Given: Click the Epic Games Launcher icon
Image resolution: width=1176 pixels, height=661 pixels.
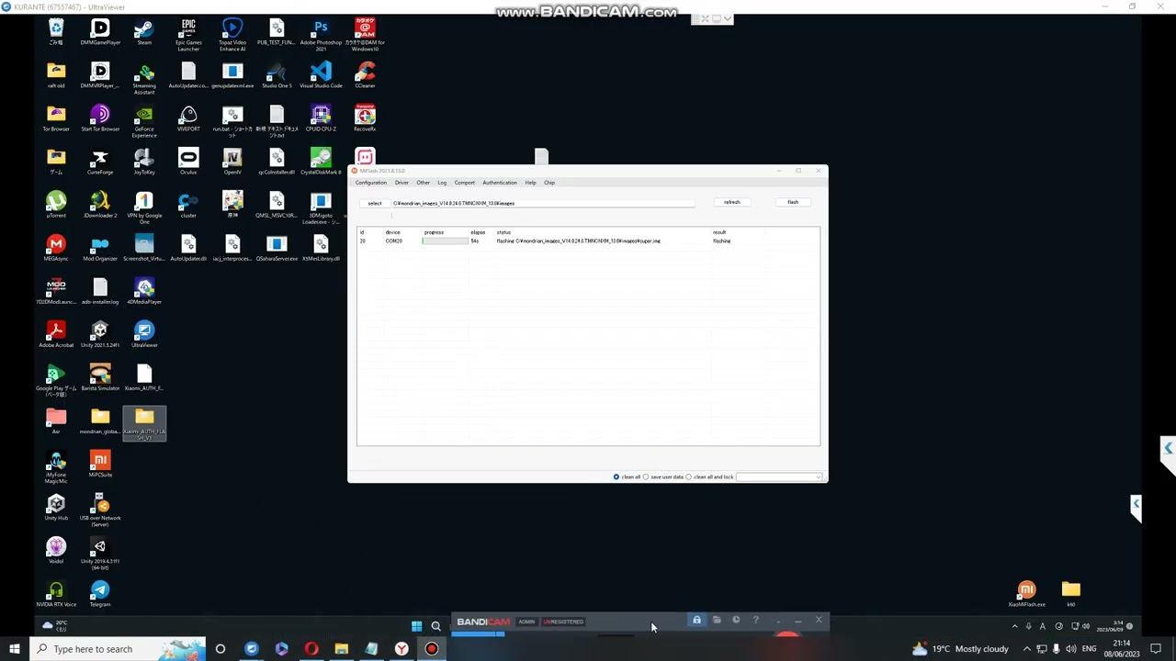Looking at the screenshot, I should [x=188, y=34].
